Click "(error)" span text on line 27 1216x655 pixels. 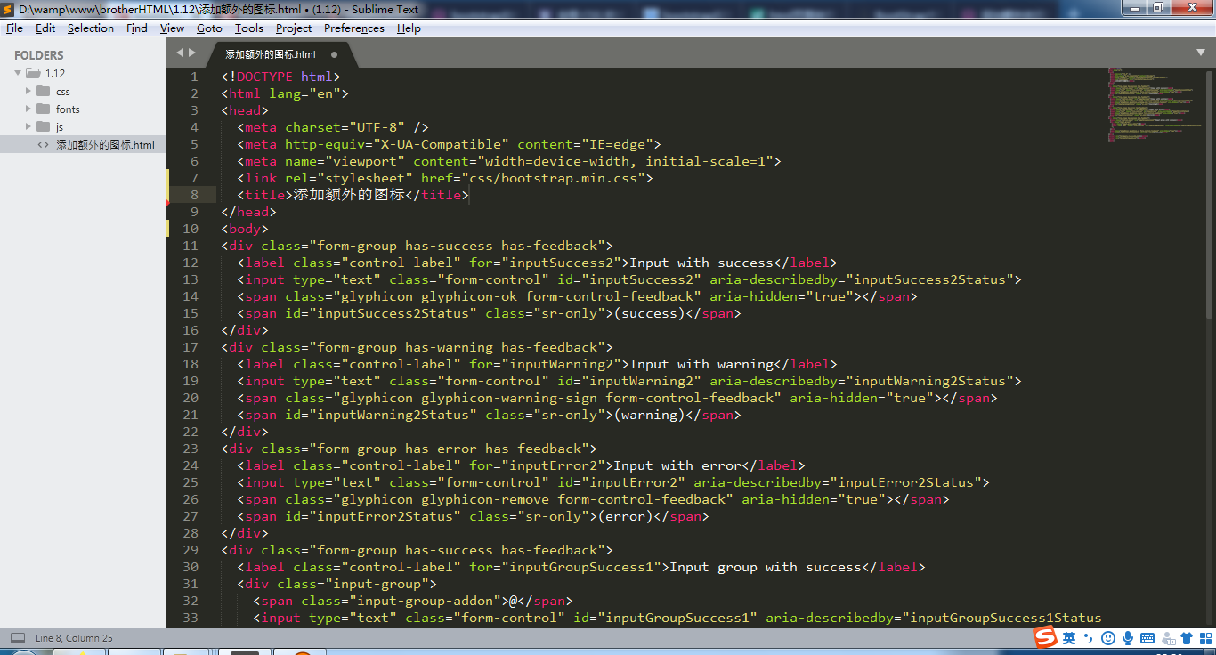coord(625,516)
